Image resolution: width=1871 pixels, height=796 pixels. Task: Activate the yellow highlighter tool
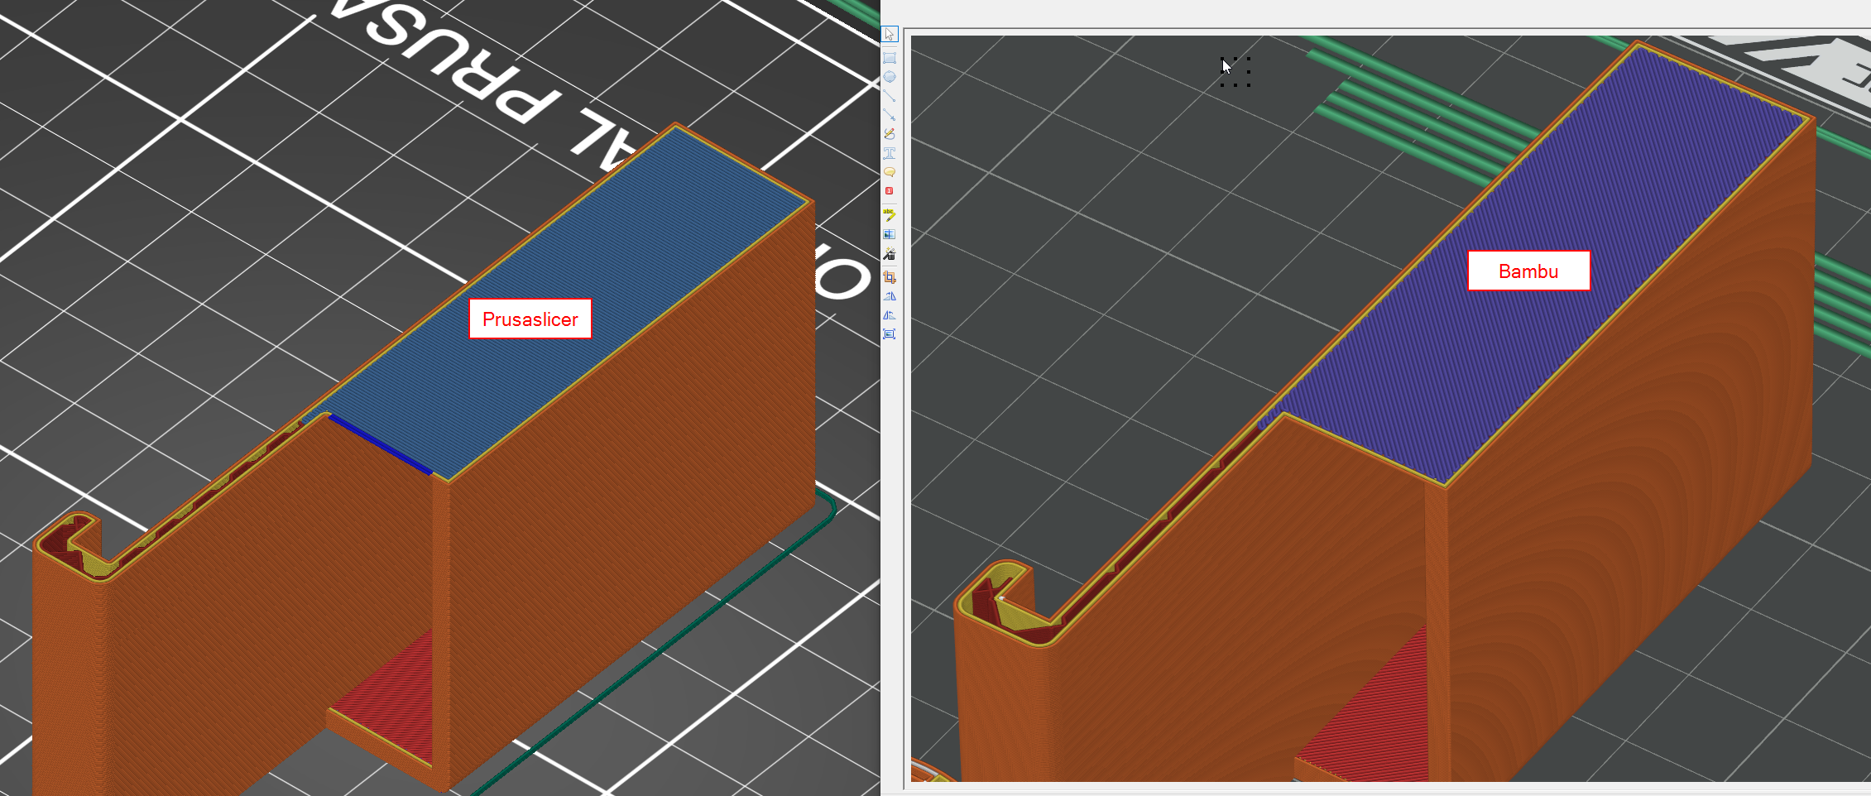(890, 215)
